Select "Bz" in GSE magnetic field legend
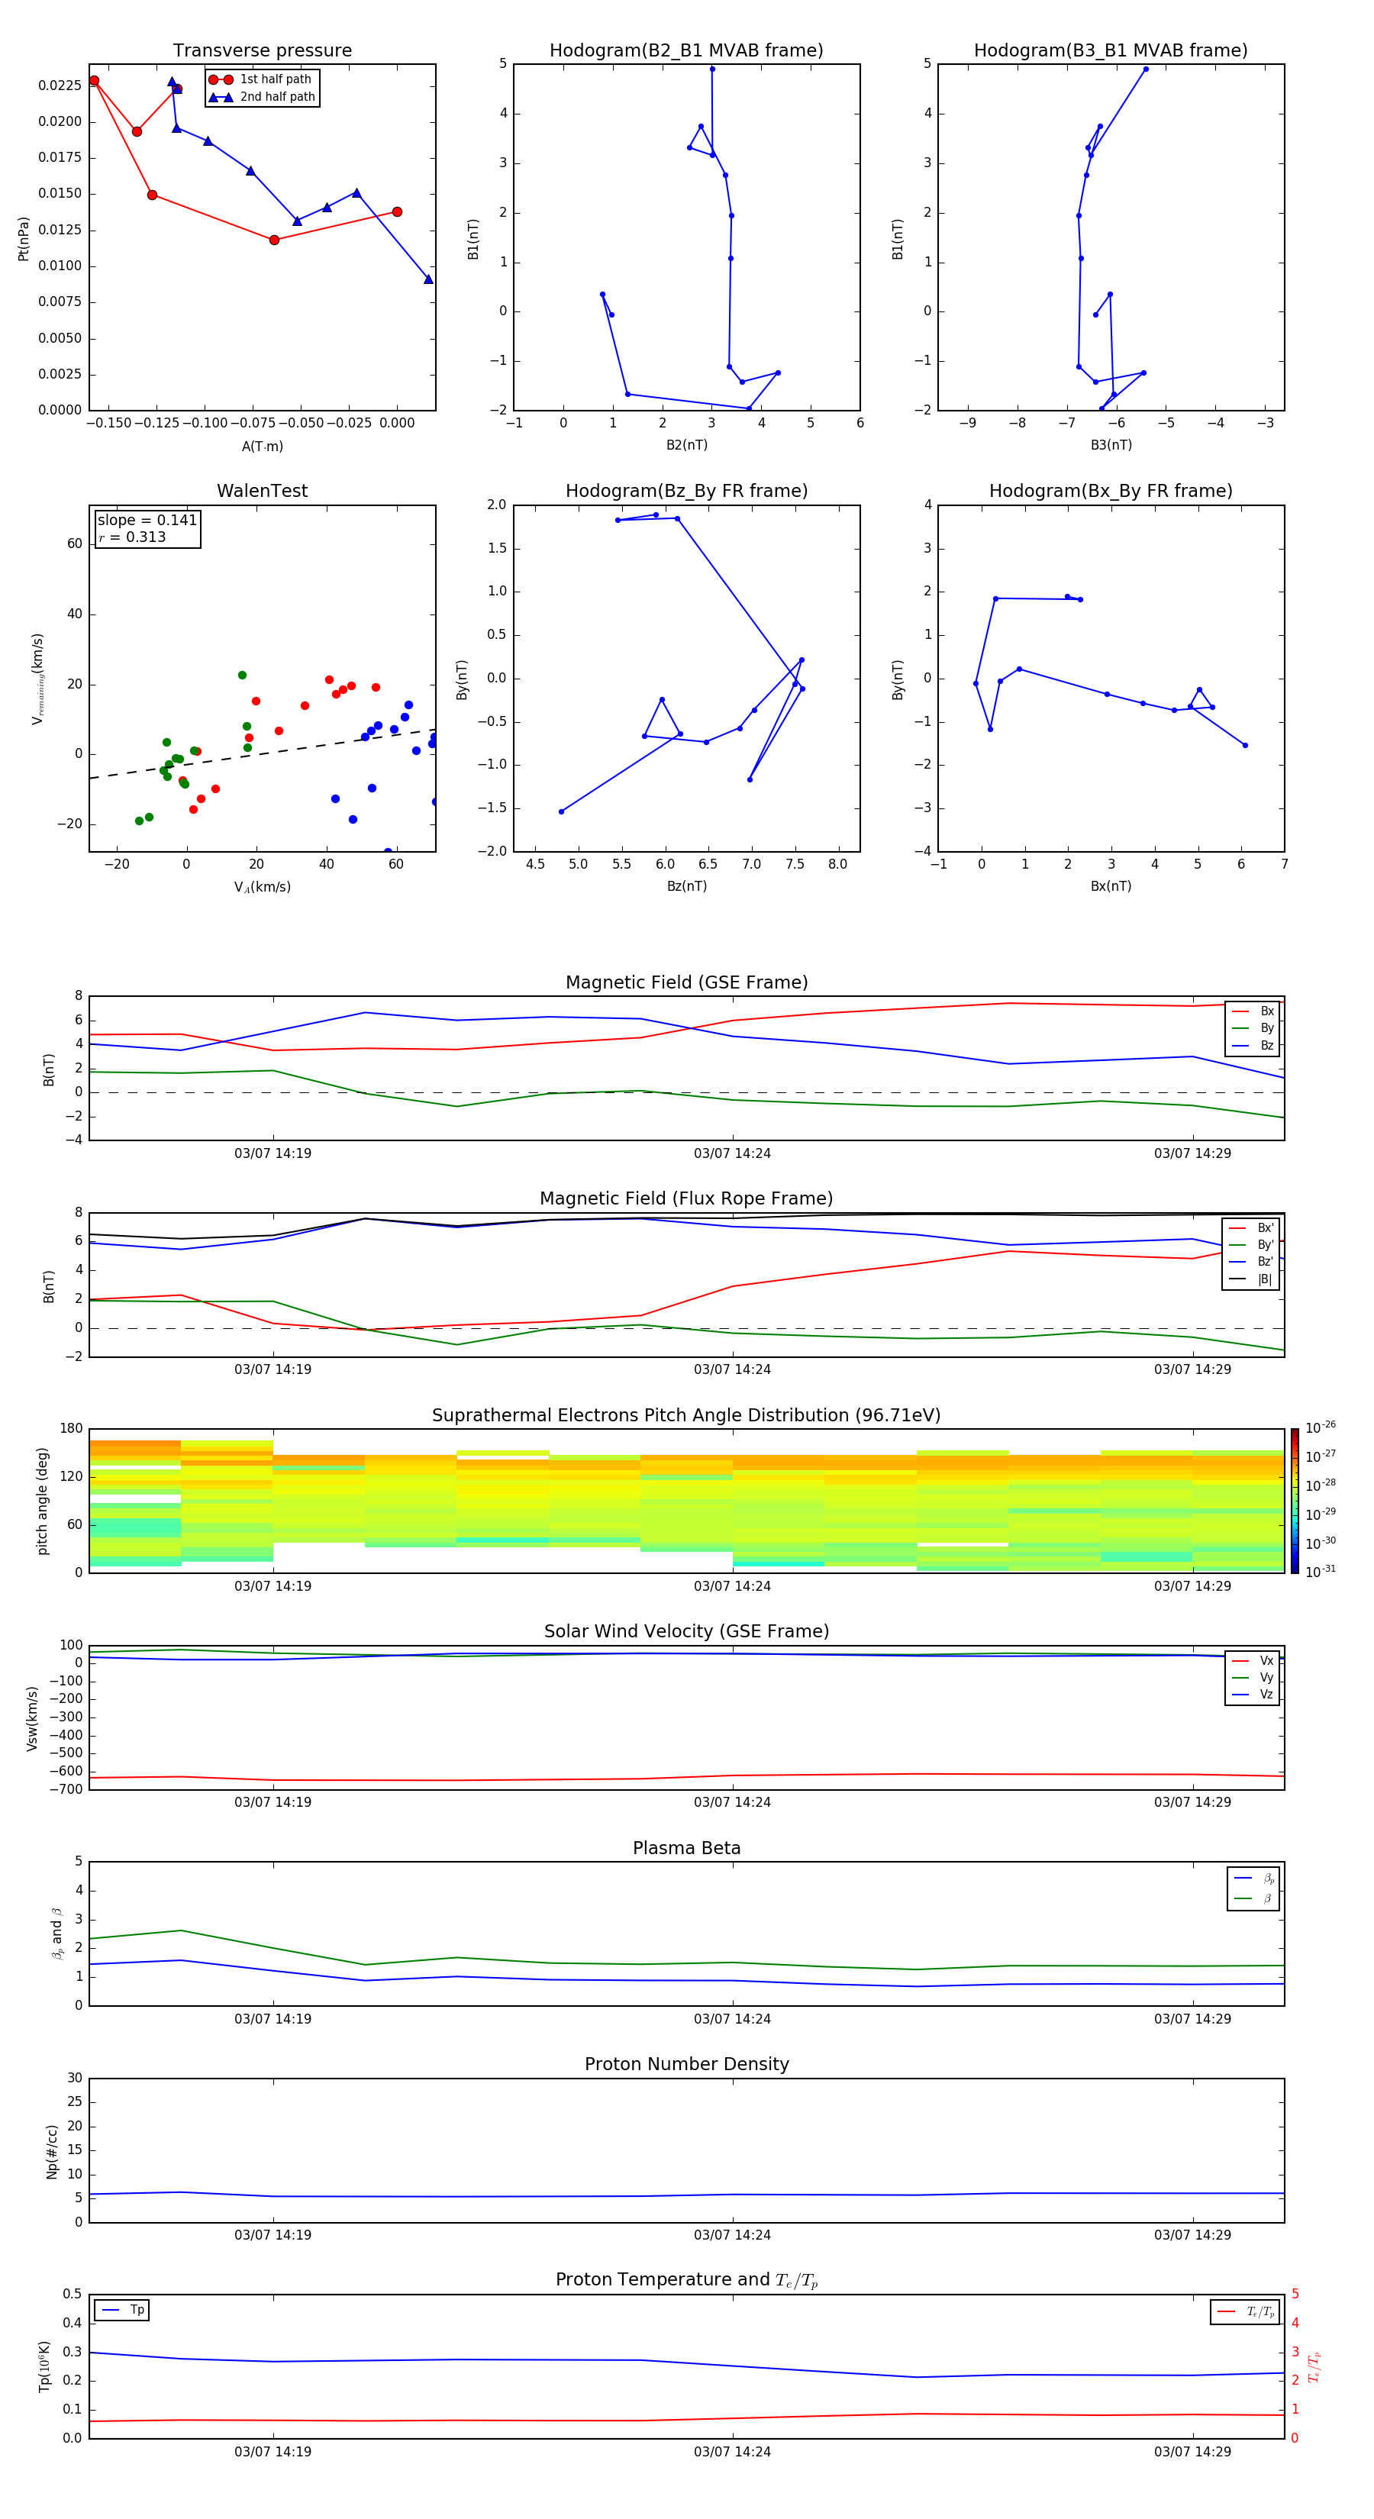The width and height of the screenshot is (1374, 2519). [x=1253, y=1045]
